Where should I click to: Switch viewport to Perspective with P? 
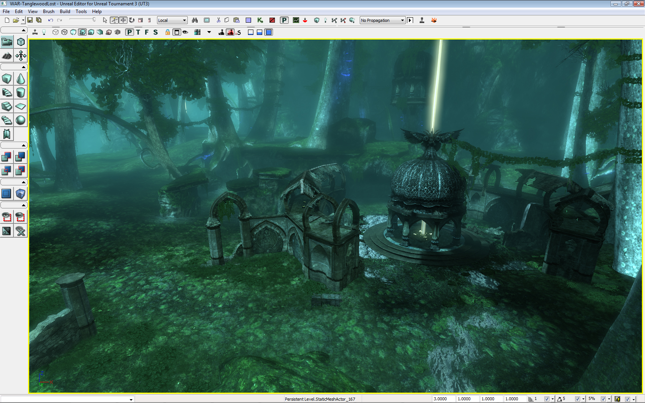[x=130, y=32]
